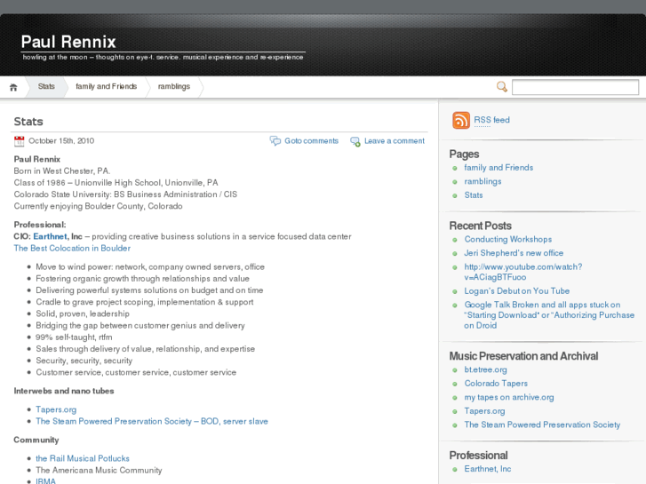This screenshot has width=646, height=484.
Task: Open ramblings under Pages sidebar
Action: (x=483, y=182)
